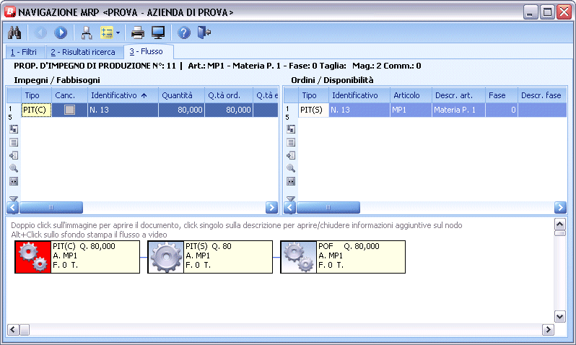Toggle the Canc. checkbox for N. 13
Viewport: 576px width, 345px height.
click(x=69, y=110)
